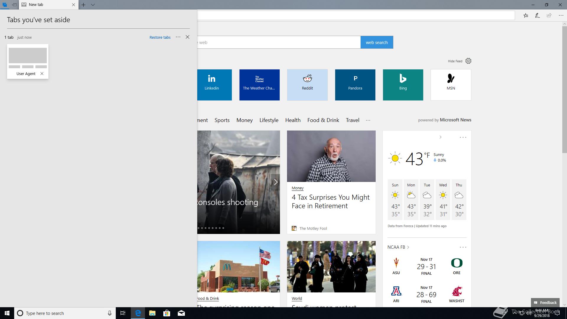
Task: Select the Sports news category
Action: tap(222, 120)
